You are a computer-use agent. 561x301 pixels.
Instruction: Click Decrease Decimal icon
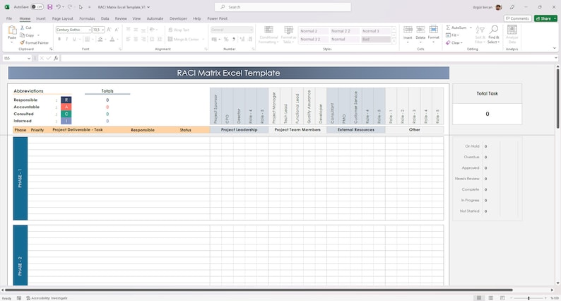[x=249, y=39]
